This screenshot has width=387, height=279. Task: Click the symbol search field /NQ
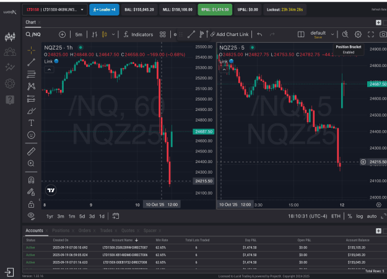point(33,34)
